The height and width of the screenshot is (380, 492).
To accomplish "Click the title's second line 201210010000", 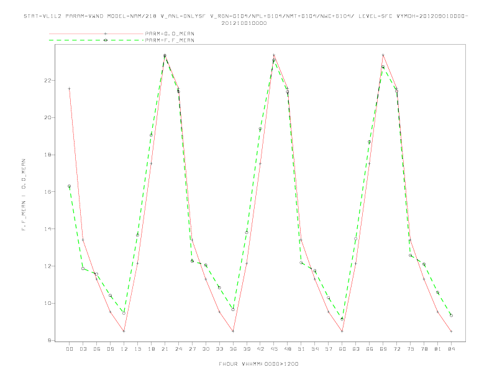I will click(244, 23).
